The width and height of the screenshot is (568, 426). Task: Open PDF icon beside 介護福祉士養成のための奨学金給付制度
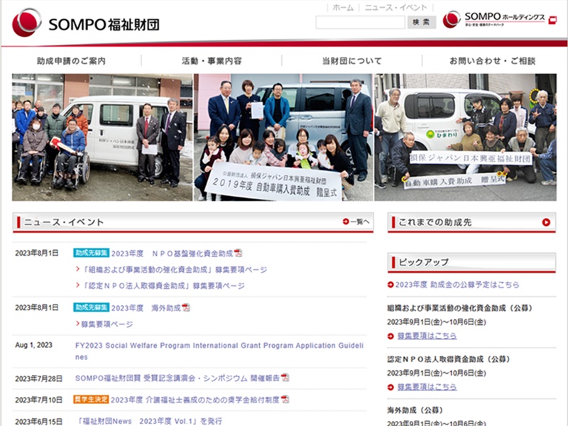pyautogui.click(x=285, y=399)
